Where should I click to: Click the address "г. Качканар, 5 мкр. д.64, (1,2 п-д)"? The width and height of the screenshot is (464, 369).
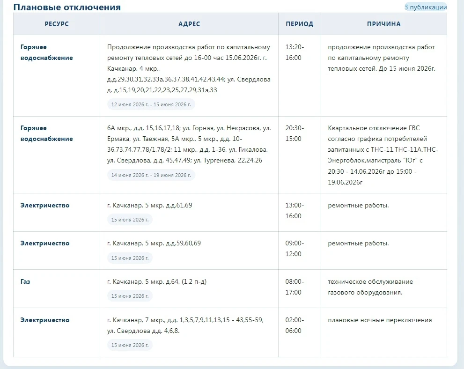(x=157, y=281)
